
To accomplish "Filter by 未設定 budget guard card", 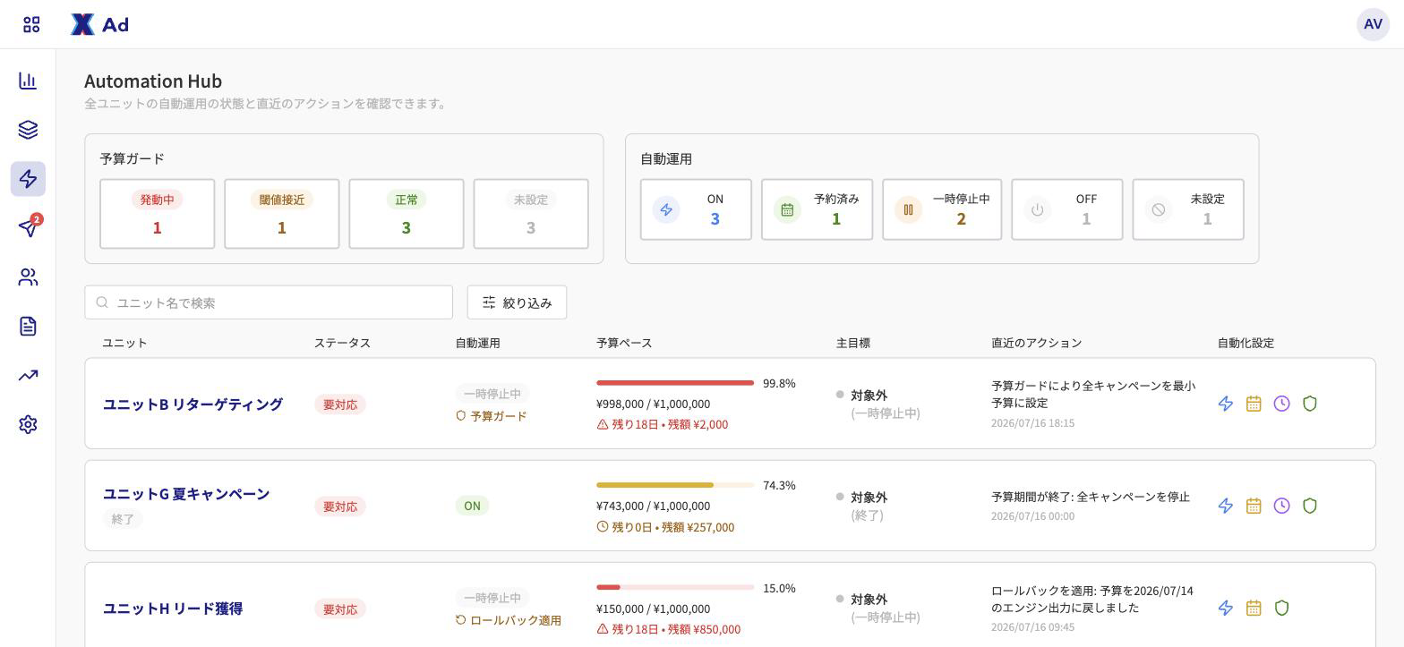I will [531, 214].
